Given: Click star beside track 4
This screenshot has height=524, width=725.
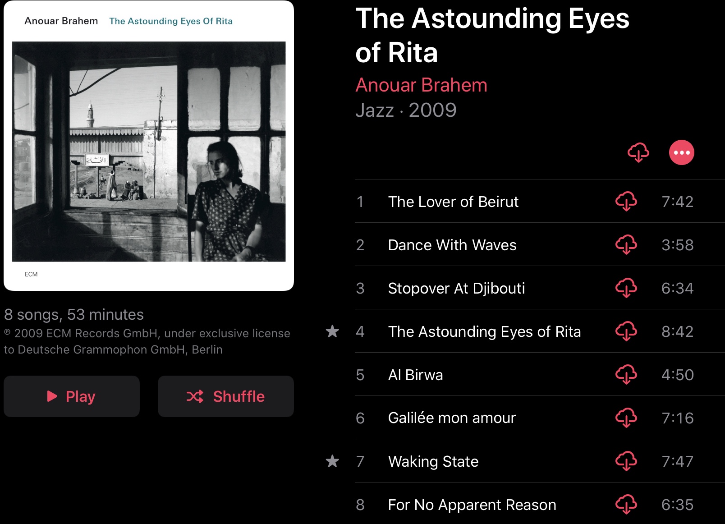Looking at the screenshot, I should (332, 331).
